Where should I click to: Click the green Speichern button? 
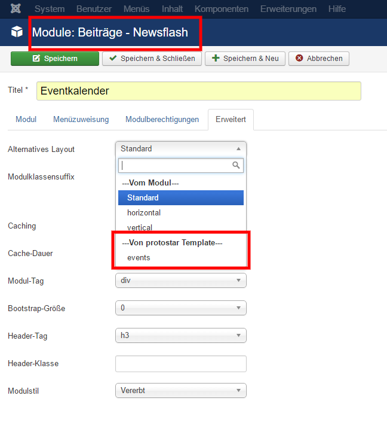55,59
